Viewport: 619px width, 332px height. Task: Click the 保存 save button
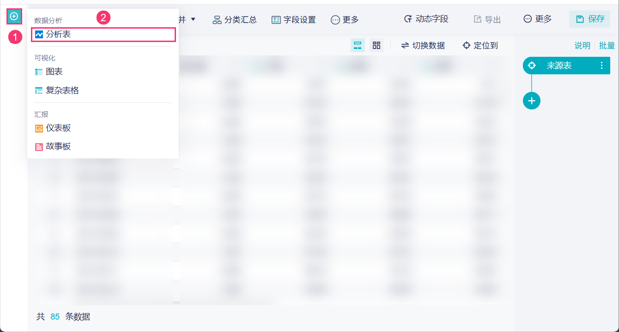coord(590,19)
